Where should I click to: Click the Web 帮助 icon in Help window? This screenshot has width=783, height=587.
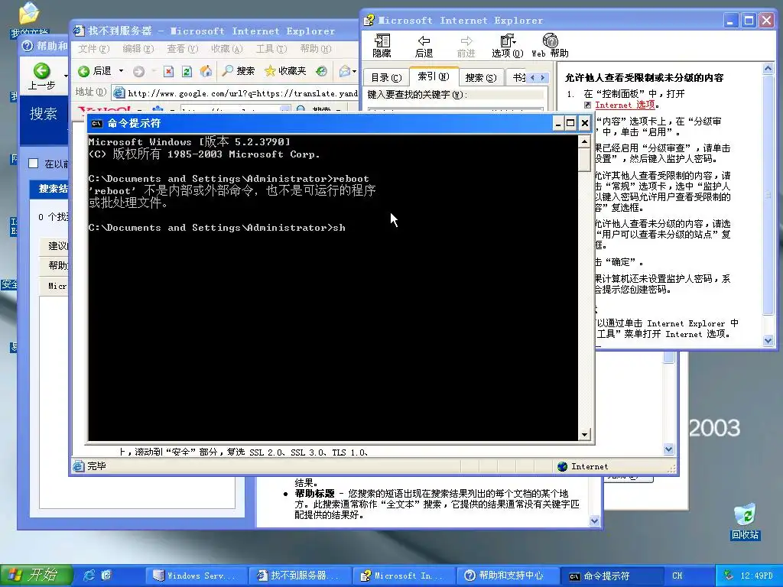tap(550, 46)
